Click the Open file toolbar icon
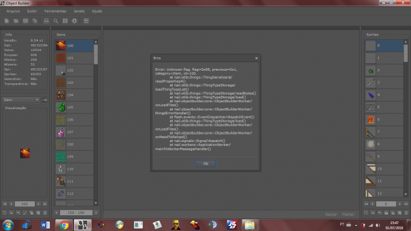This screenshot has height=231, width=411. click(x=16, y=21)
